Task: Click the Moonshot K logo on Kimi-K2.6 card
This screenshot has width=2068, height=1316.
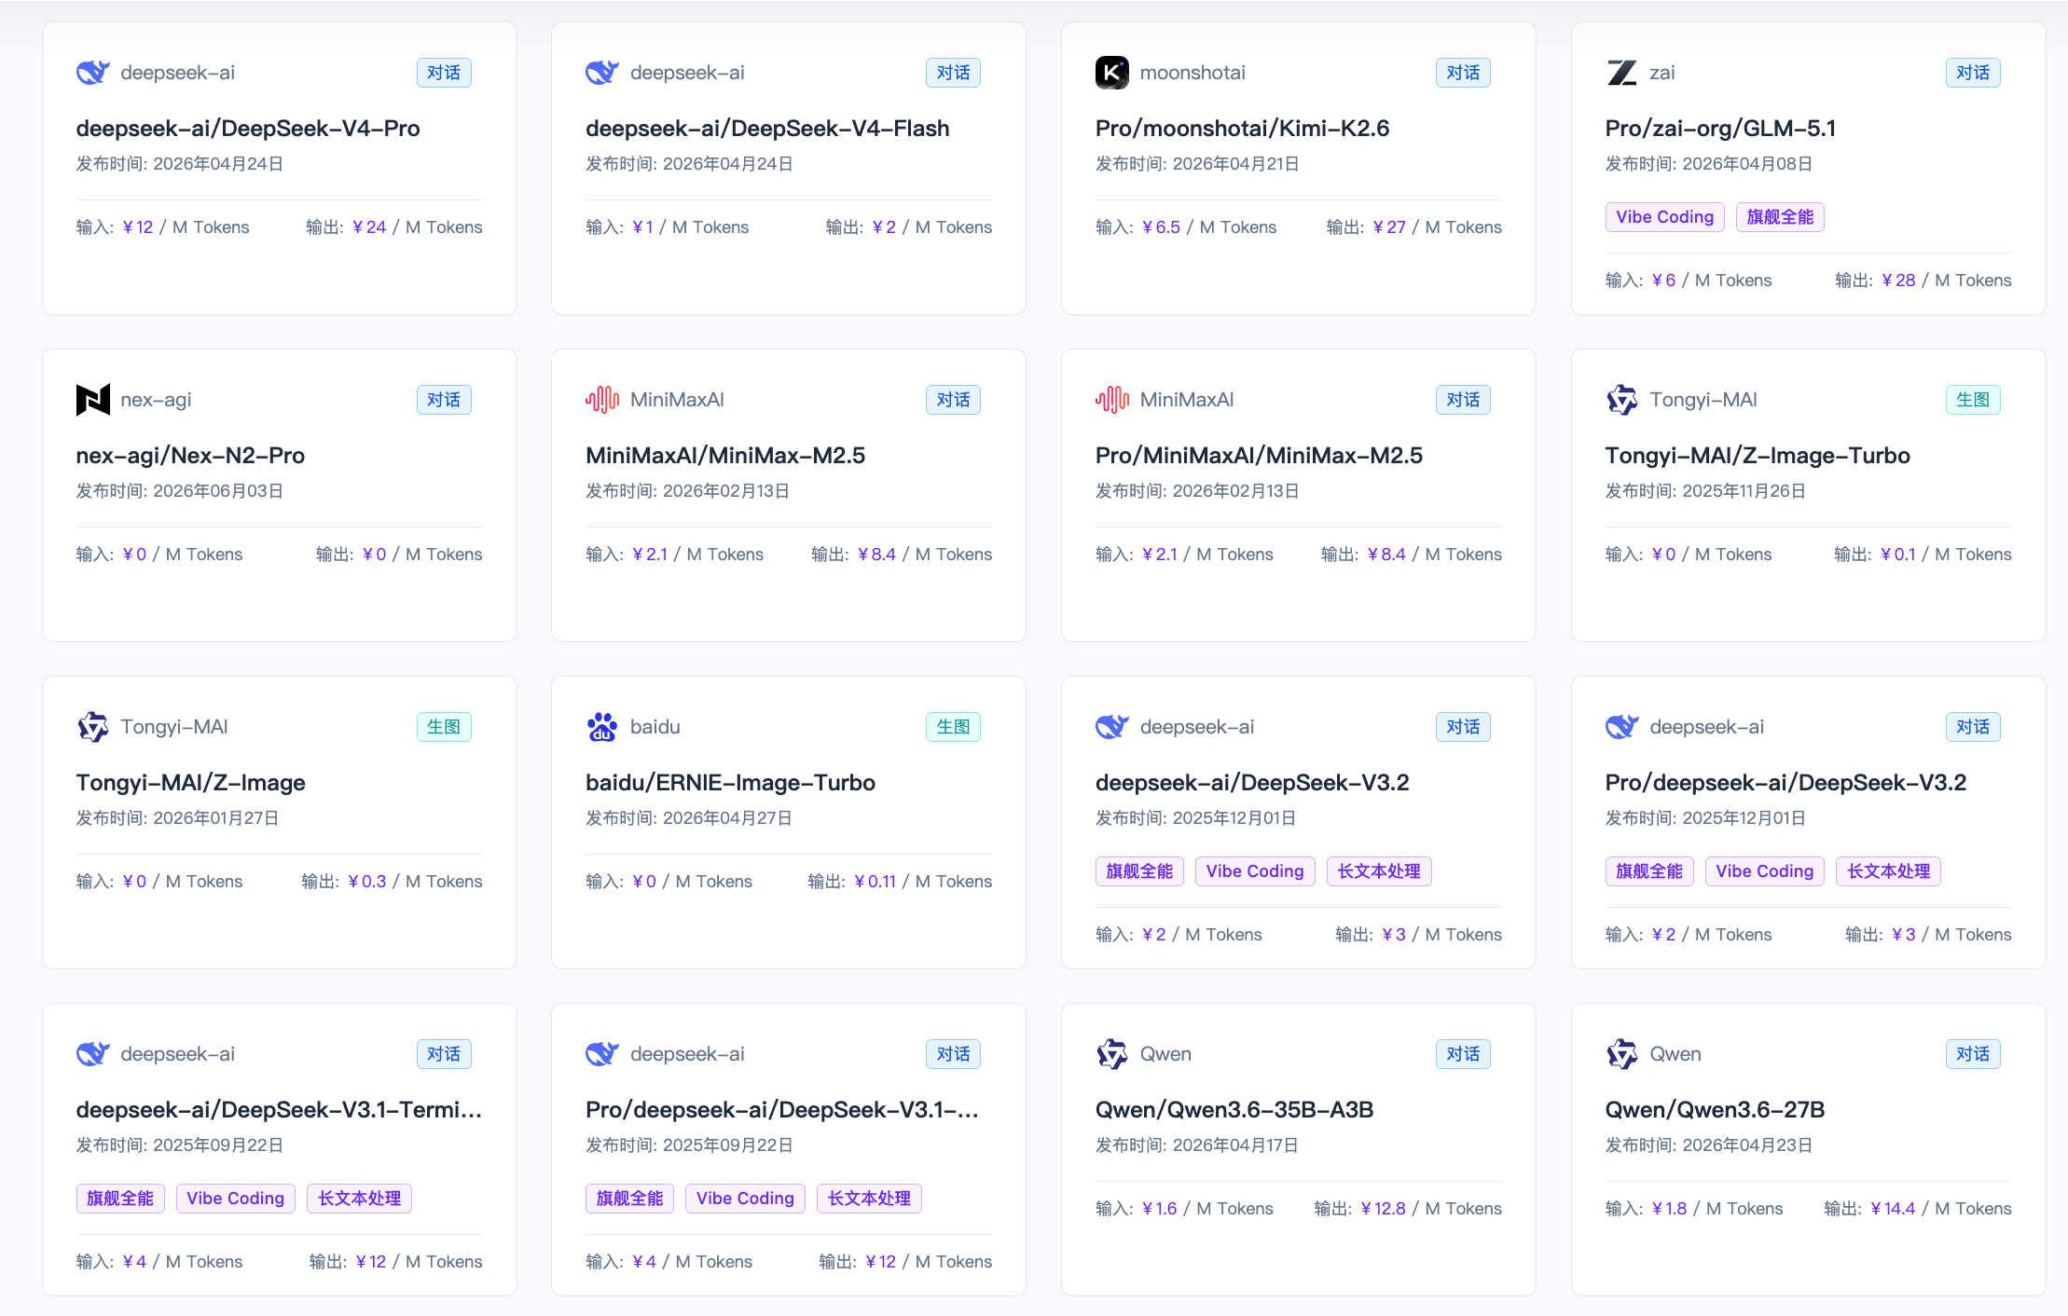Action: (1112, 73)
